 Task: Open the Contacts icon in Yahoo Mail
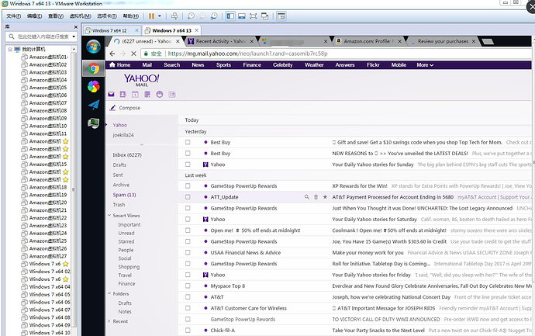[x=124, y=95]
